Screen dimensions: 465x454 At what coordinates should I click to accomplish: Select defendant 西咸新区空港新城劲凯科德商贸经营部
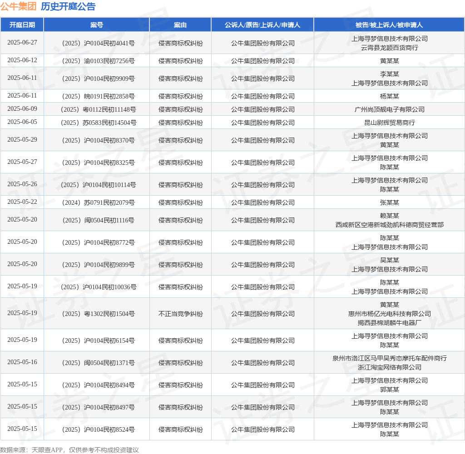(x=390, y=225)
